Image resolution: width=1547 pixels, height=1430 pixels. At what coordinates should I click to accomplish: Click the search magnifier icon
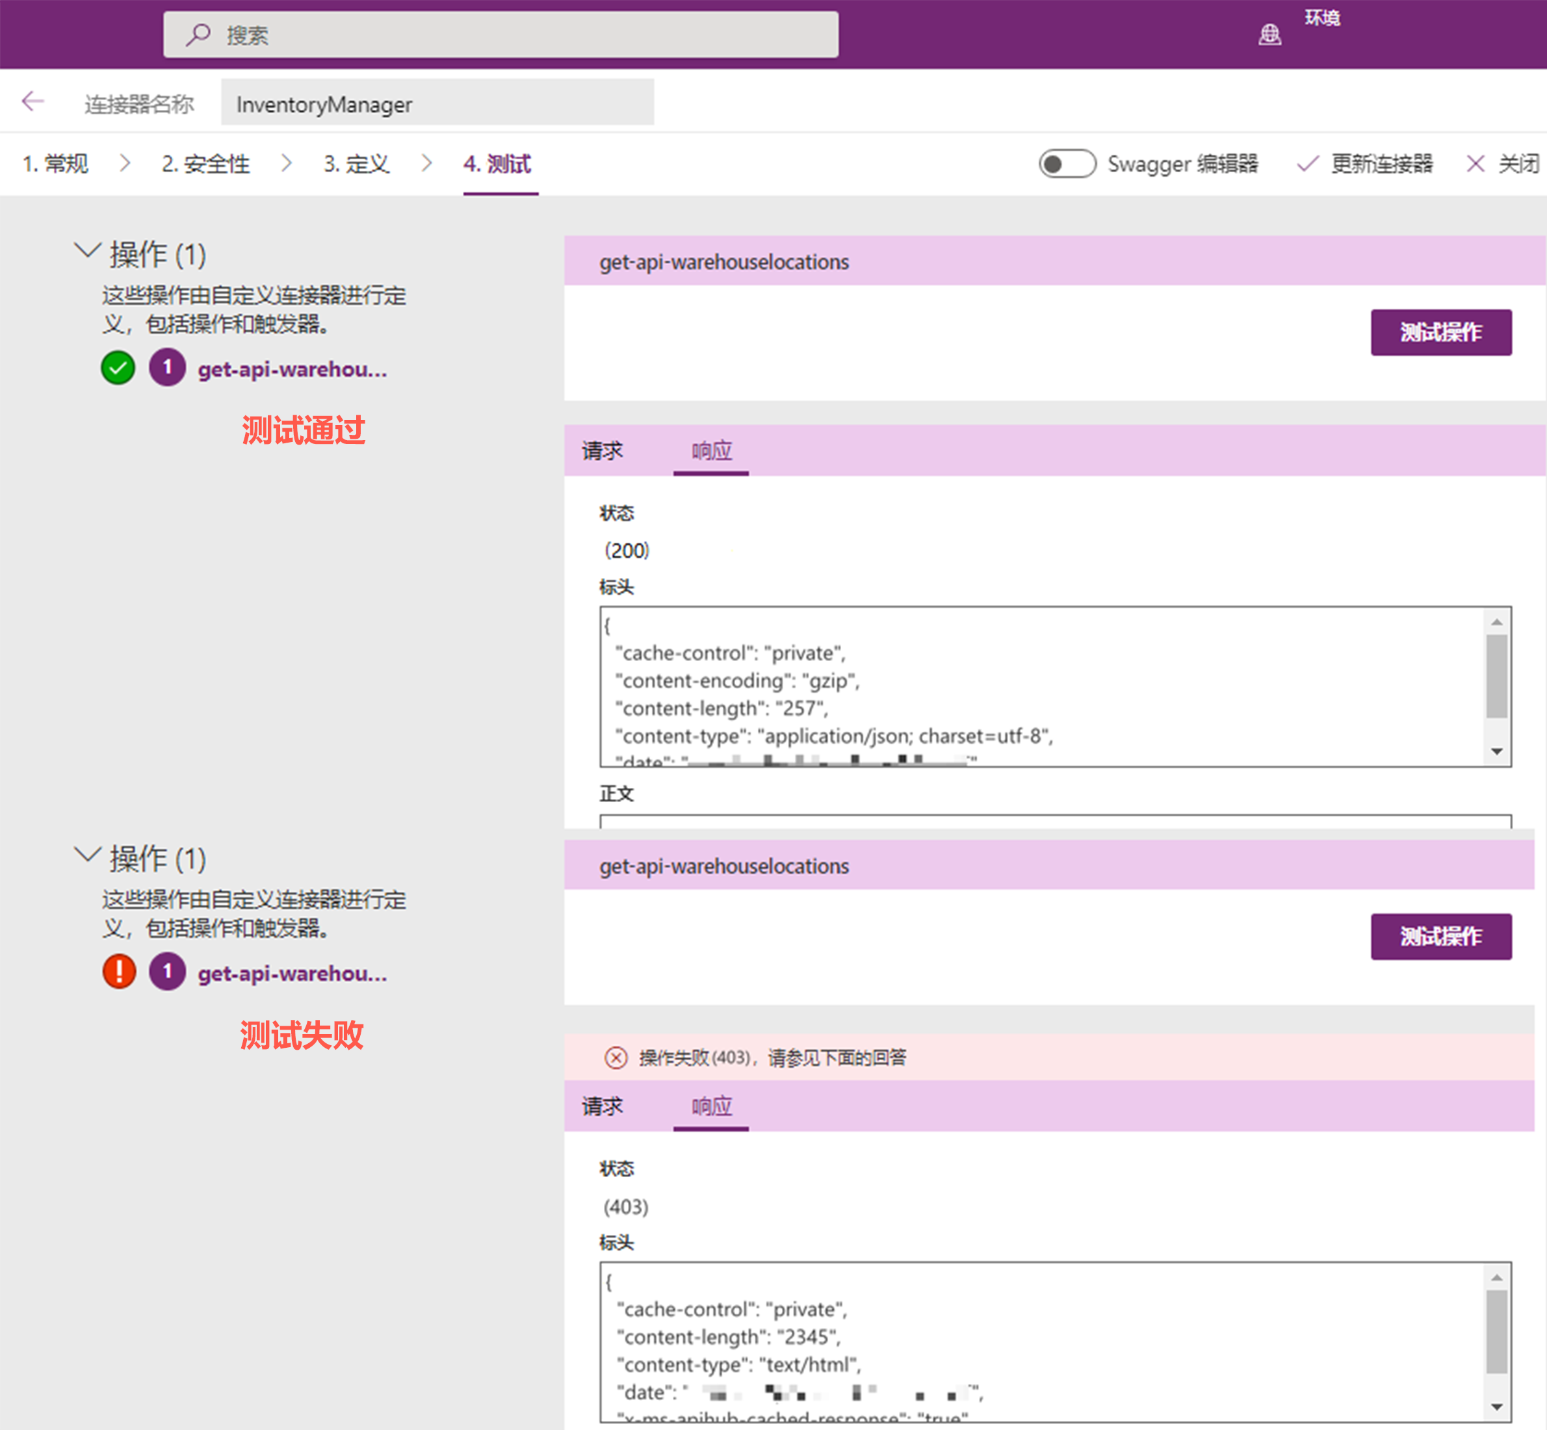pyautogui.click(x=198, y=35)
